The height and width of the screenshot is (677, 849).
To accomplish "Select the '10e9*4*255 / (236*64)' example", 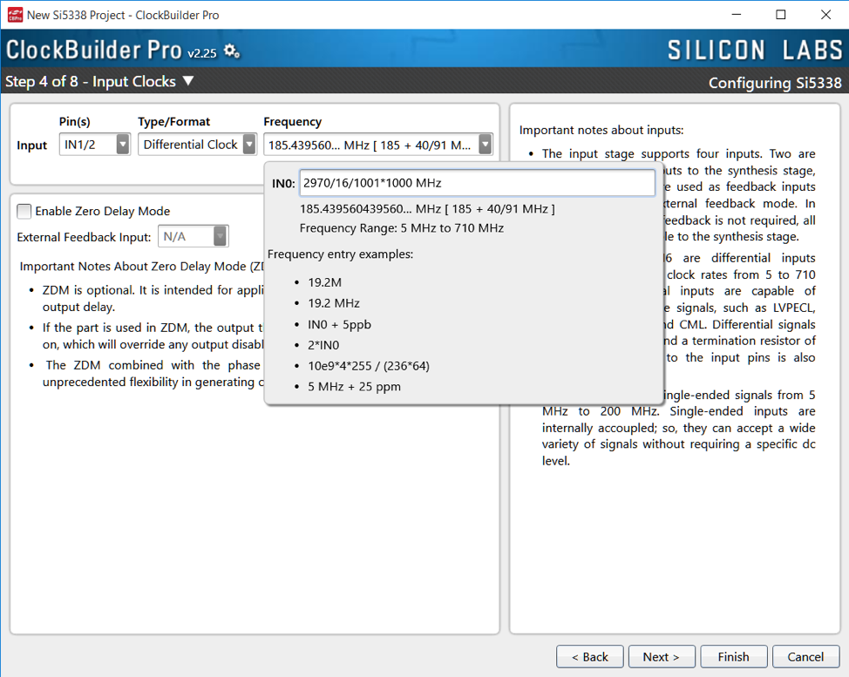I will pyautogui.click(x=369, y=366).
